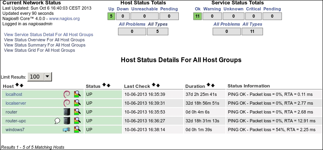The image size is (323, 150).
Task: Open the router-upc host link
Action: (x=16, y=121)
